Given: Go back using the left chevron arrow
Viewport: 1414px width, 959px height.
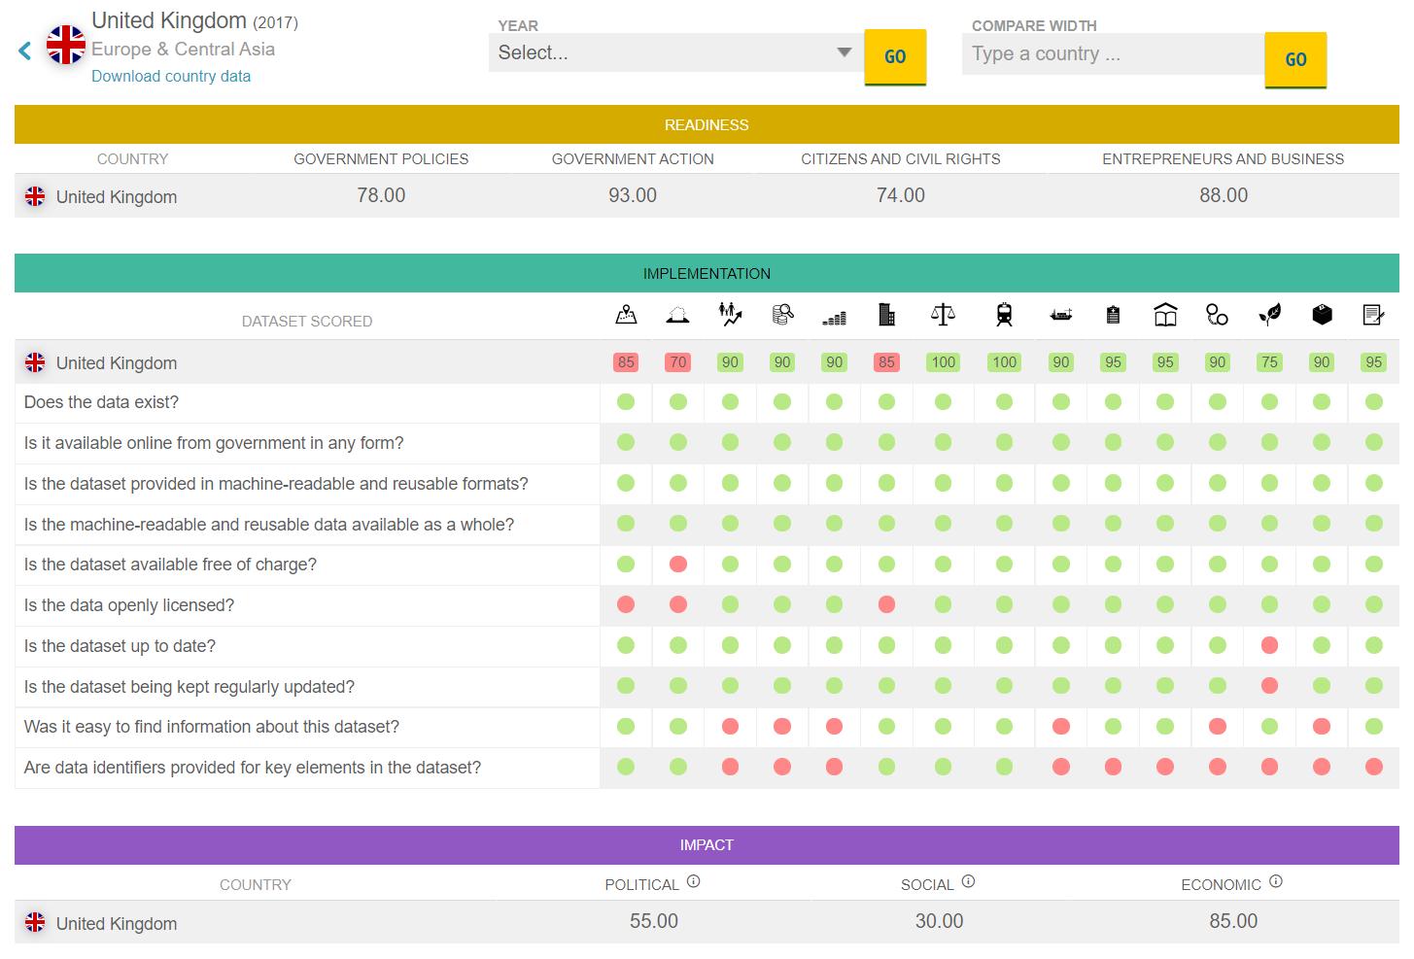Looking at the screenshot, I should pos(25,51).
